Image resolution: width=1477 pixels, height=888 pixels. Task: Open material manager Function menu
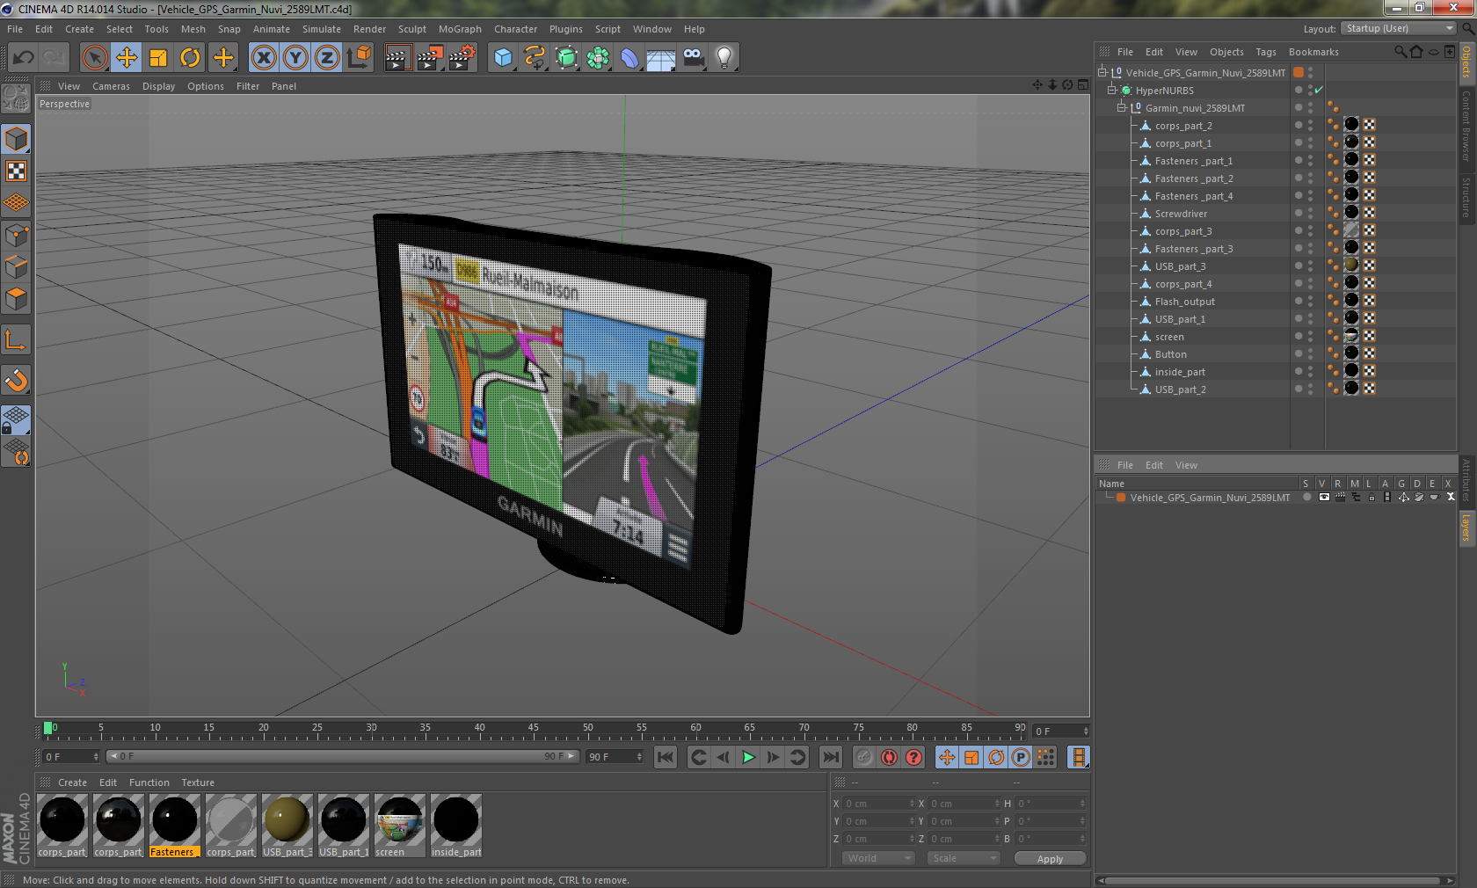click(x=149, y=782)
